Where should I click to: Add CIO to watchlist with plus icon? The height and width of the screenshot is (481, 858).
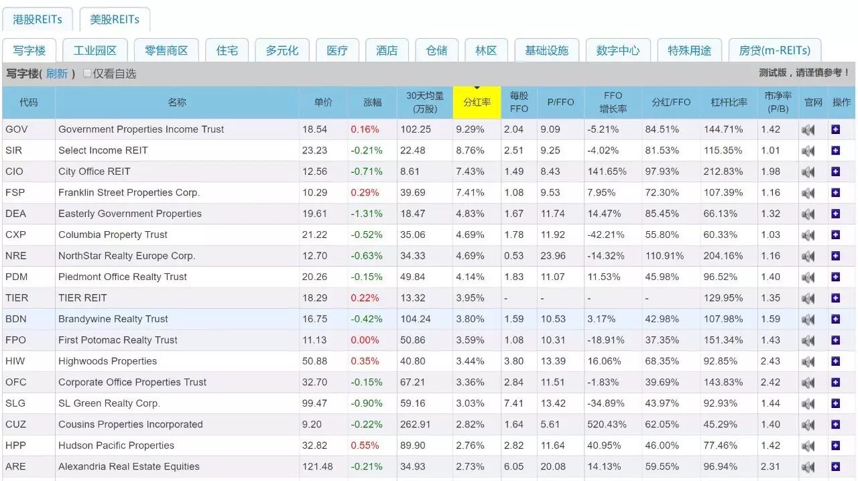(x=835, y=172)
